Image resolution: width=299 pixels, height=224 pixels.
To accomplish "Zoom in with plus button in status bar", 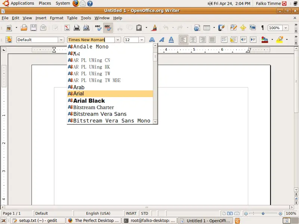I will pyautogui.click(x=280, y=214).
